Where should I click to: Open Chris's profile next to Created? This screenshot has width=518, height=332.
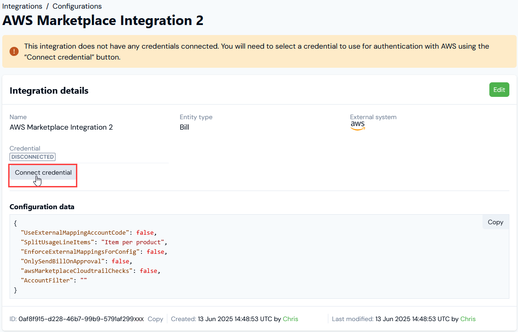coord(290,319)
